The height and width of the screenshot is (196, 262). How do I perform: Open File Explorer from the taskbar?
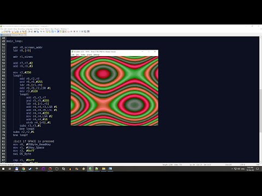click(x=104, y=169)
